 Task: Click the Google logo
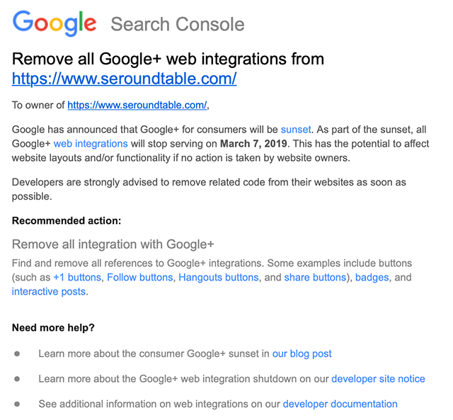[55, 24]
